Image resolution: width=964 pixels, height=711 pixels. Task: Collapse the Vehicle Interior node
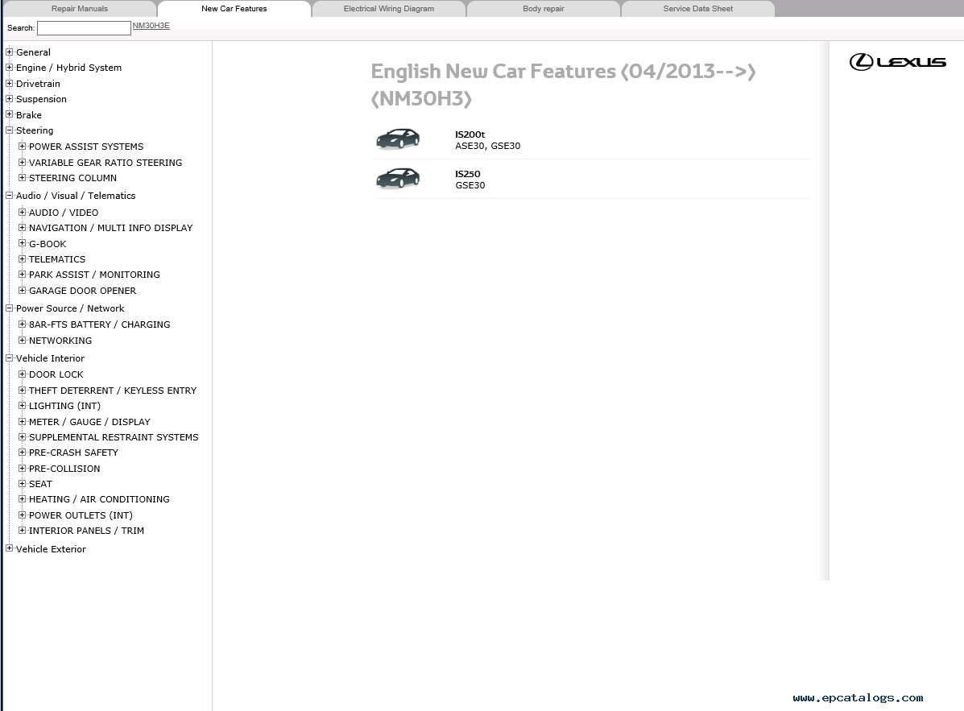(9, 358)
